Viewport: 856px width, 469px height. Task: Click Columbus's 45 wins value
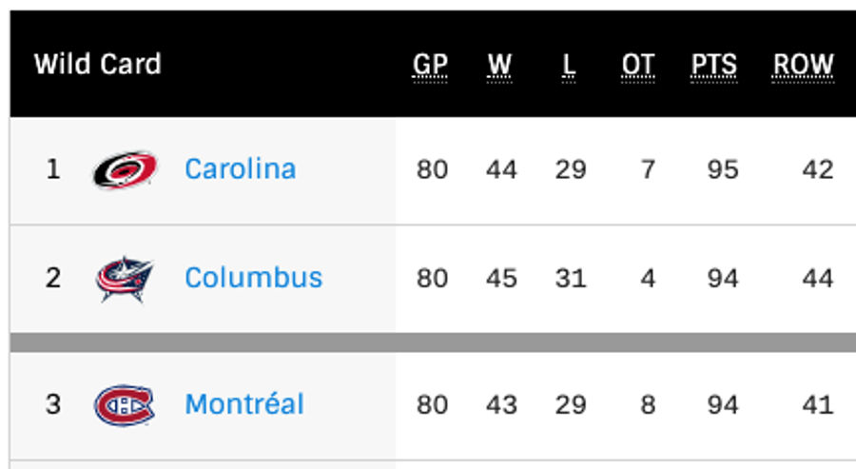coord(501,278)
